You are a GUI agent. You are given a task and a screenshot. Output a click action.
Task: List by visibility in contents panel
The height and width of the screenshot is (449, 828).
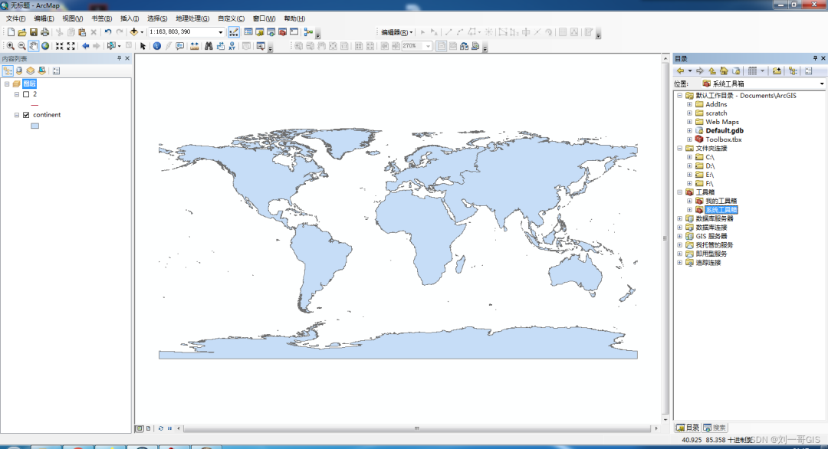(x=31, y=70)
